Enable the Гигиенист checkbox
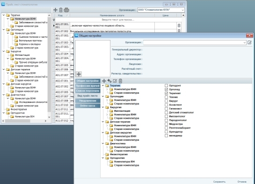This screenshot has width=255, height=184. (x=166, y=109)
